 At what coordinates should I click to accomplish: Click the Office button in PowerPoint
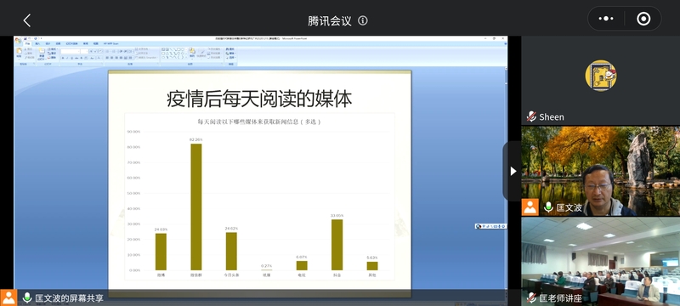pyautogui.click(x=18, y=41)
